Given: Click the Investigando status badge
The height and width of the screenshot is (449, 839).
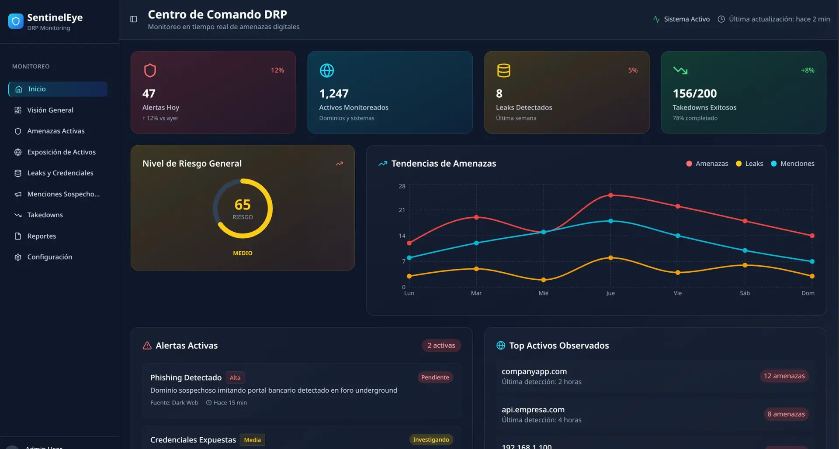Looking at the screenshot, I should pos(431,440).
